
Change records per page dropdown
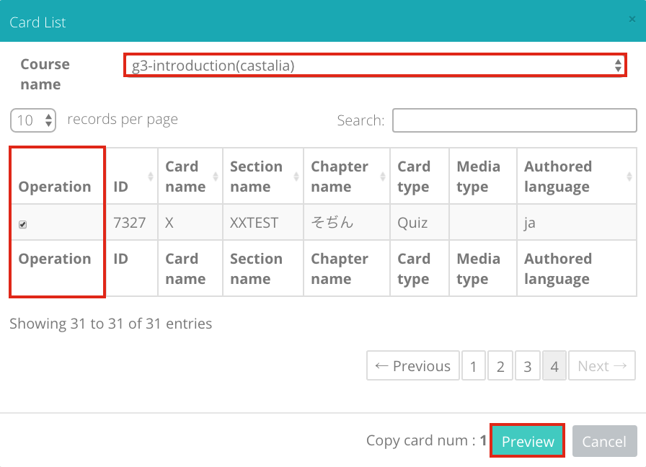point(33,120)
